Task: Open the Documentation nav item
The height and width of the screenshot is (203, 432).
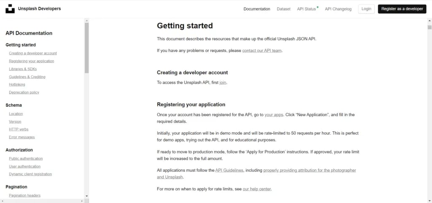Action: (256, 9)
